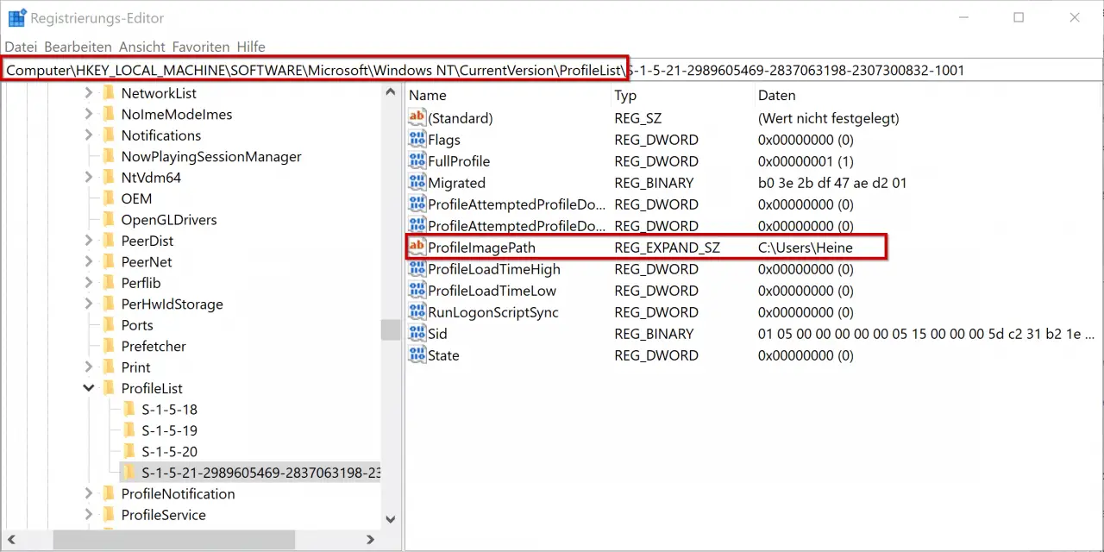
Task: Click the ProfileLoadTimeHigh value icon
Action: [417, 269]
